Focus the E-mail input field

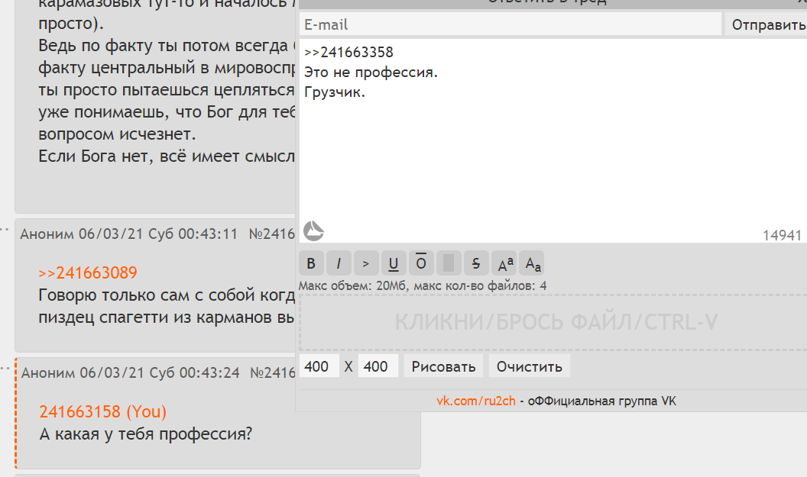click(510, 24)
